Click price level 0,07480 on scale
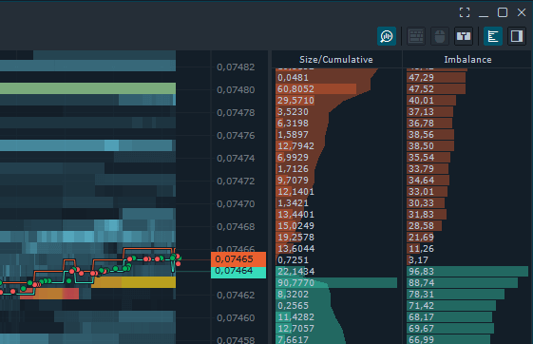The height and width of the screenshot is (344, 533). click(236, 90)
